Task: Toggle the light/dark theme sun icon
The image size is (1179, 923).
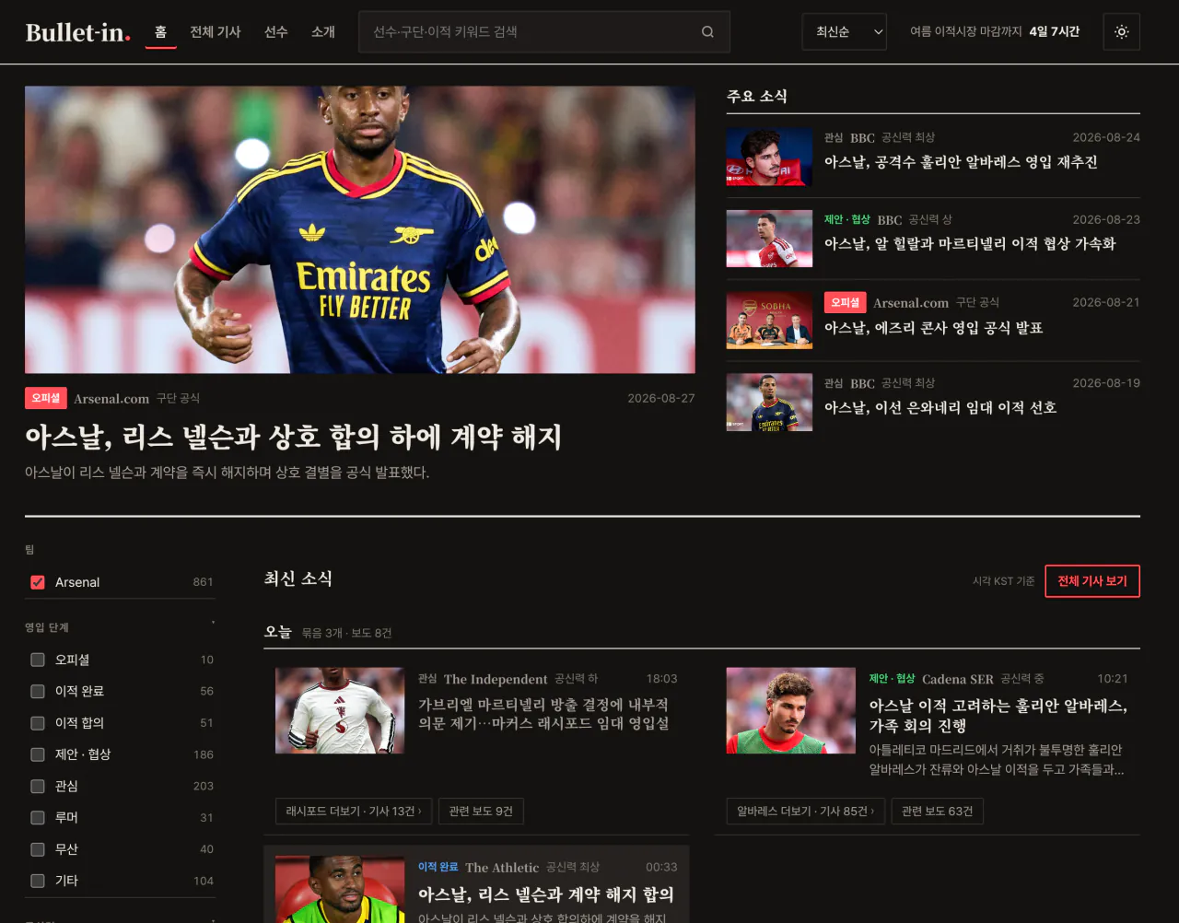Action: pos(1121,32)
